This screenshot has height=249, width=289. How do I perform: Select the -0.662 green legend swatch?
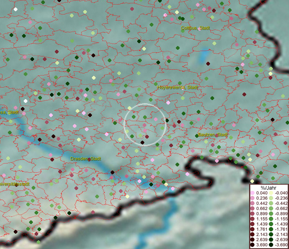click(x=271, y=209)
